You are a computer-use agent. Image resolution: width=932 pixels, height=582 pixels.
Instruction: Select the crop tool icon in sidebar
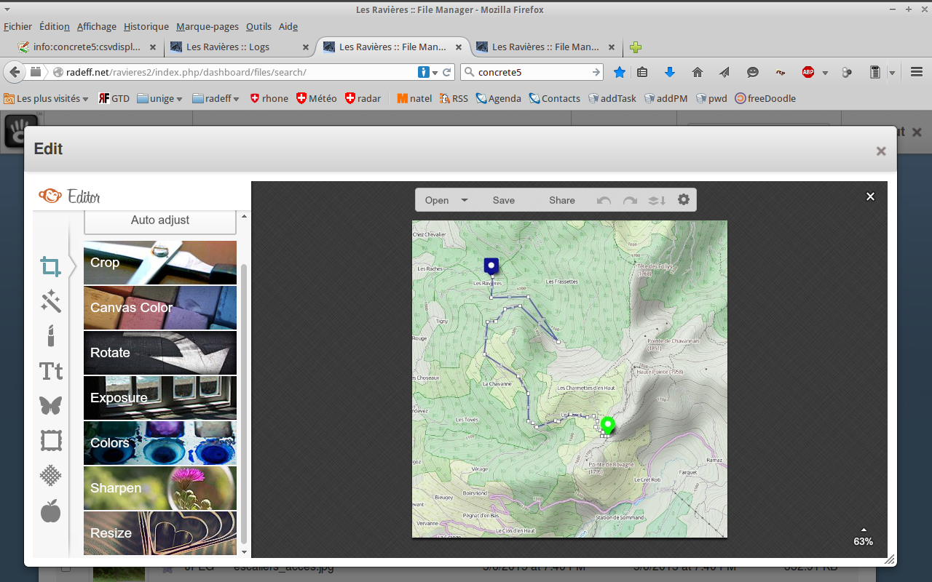pyautogui.click(x=50, y=267)
